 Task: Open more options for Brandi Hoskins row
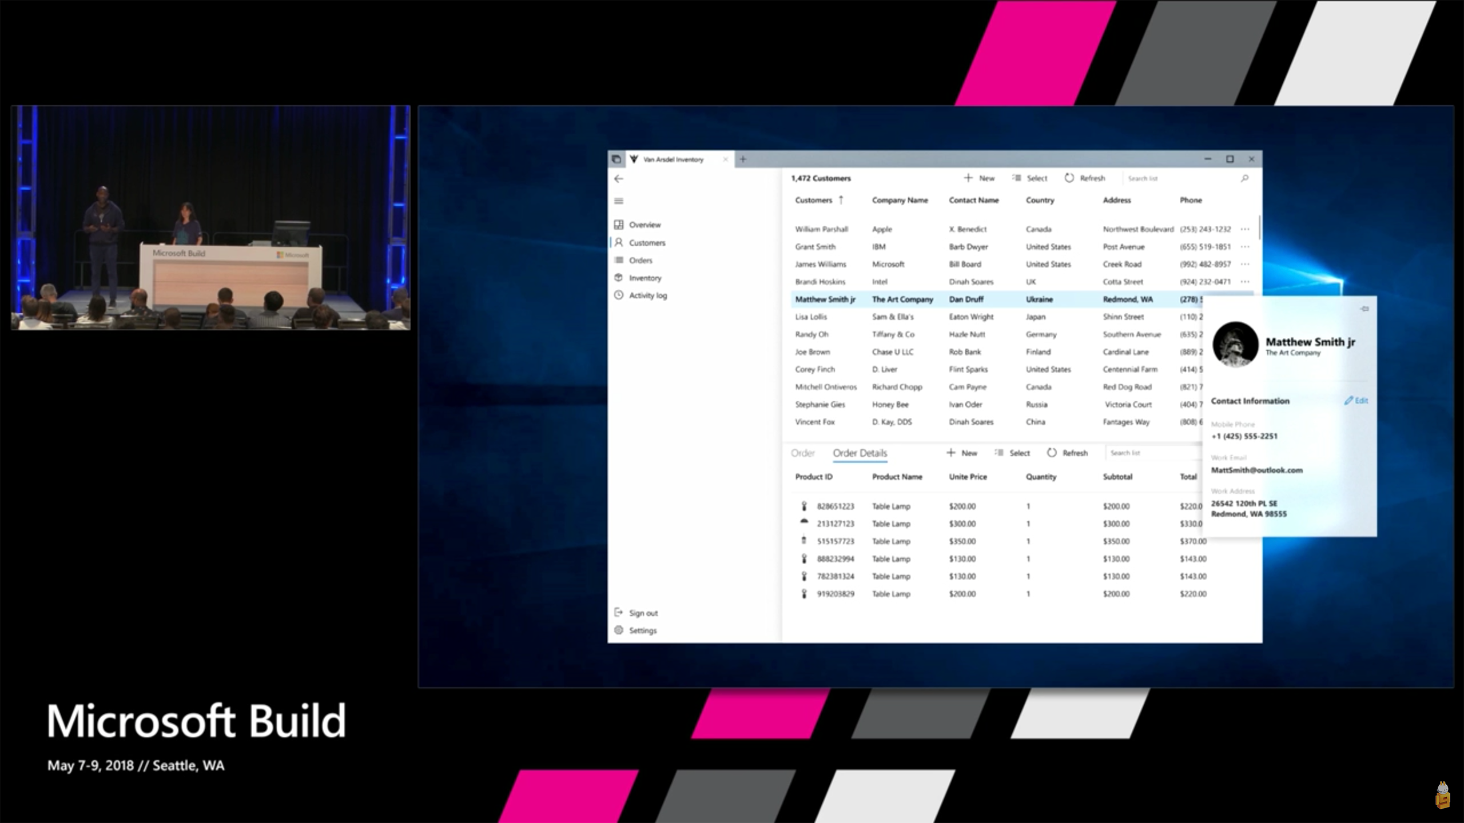tap(1245, 282)
